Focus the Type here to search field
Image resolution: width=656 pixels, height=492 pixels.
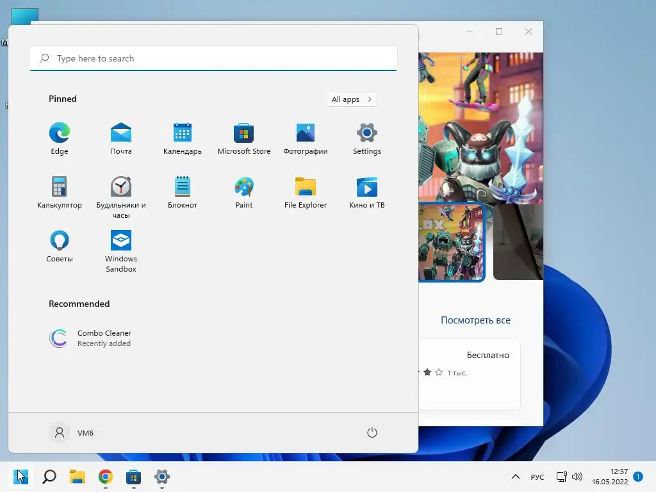pyautogui.click(x=213, y=58)
